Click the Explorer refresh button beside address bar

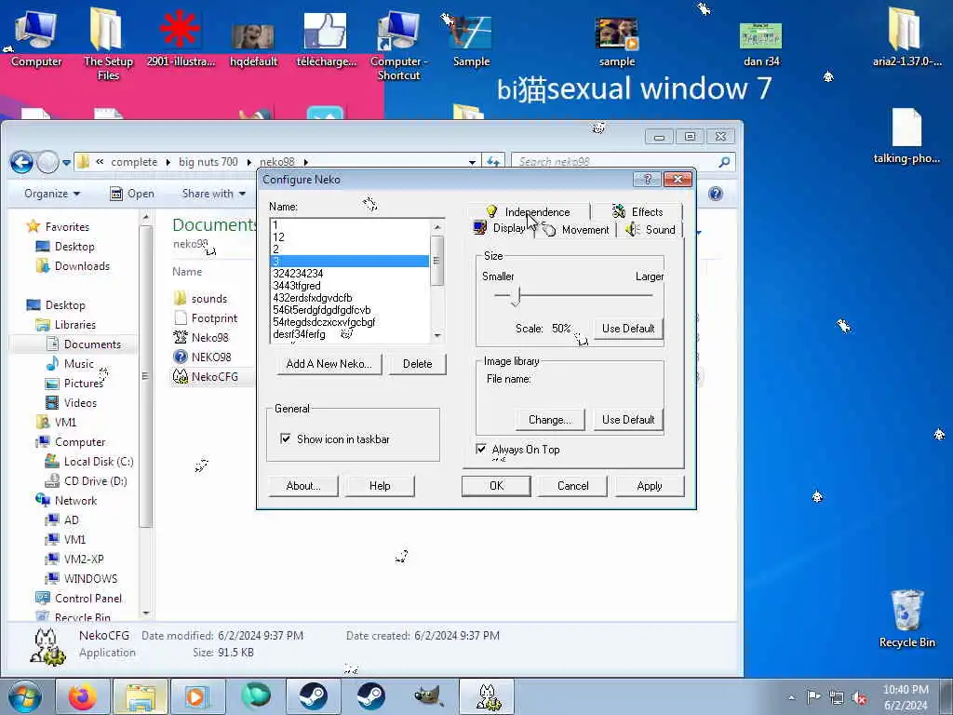[x=493, y=162]
